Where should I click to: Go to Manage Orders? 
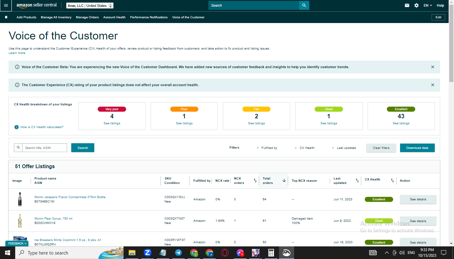(x=87, y=17)
